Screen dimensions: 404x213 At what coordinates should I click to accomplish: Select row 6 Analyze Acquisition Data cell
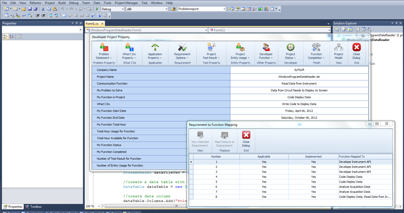click(365, 187)
